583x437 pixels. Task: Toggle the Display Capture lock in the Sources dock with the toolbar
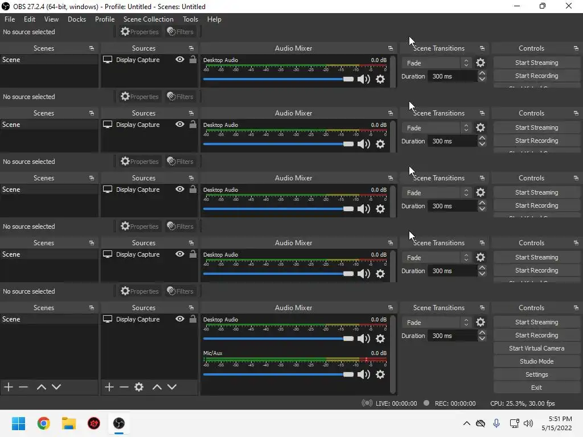[192, 319]
